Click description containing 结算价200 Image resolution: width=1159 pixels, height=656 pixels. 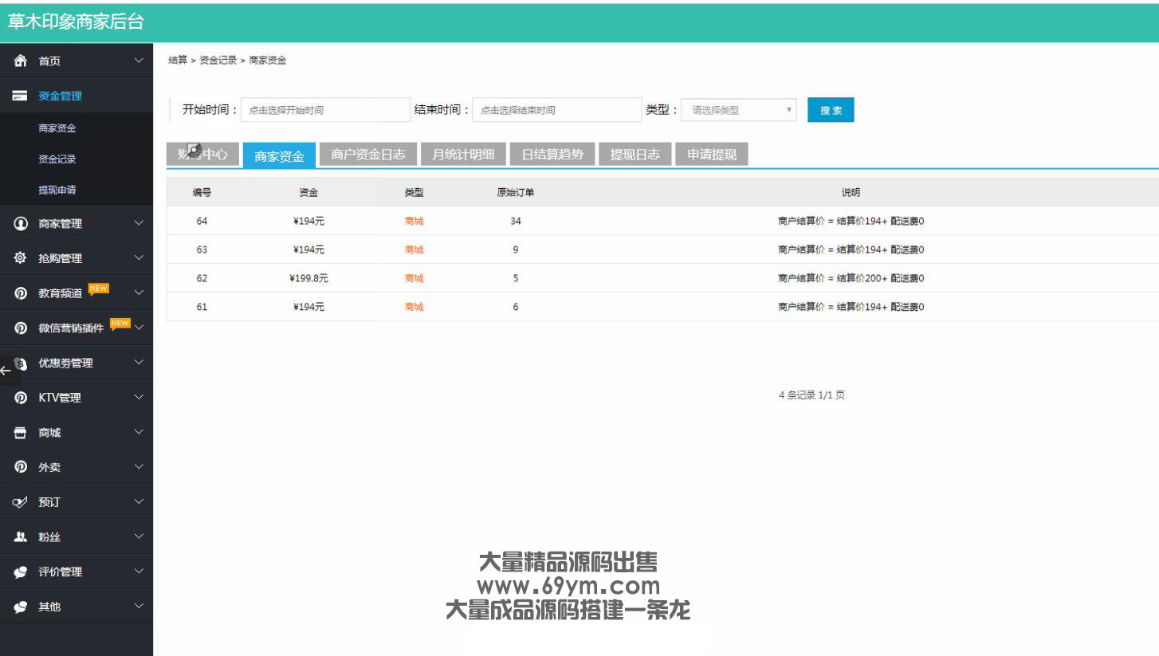(x=851, y=278)
